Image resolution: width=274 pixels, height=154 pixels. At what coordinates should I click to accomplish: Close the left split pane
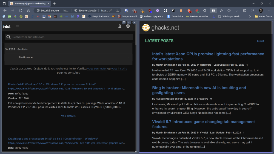coord(134,22)
